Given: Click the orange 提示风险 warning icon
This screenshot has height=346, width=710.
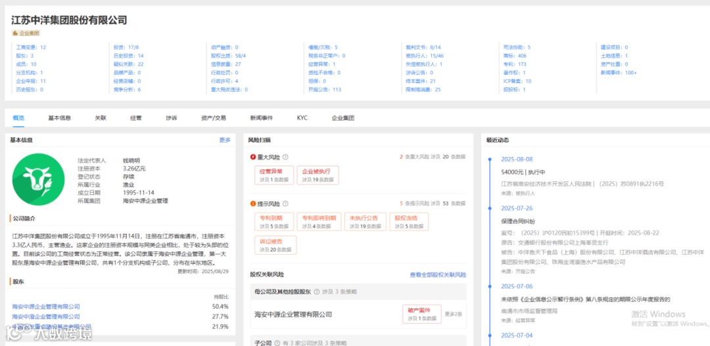Looking at the screenshot, I should point(253,204).
